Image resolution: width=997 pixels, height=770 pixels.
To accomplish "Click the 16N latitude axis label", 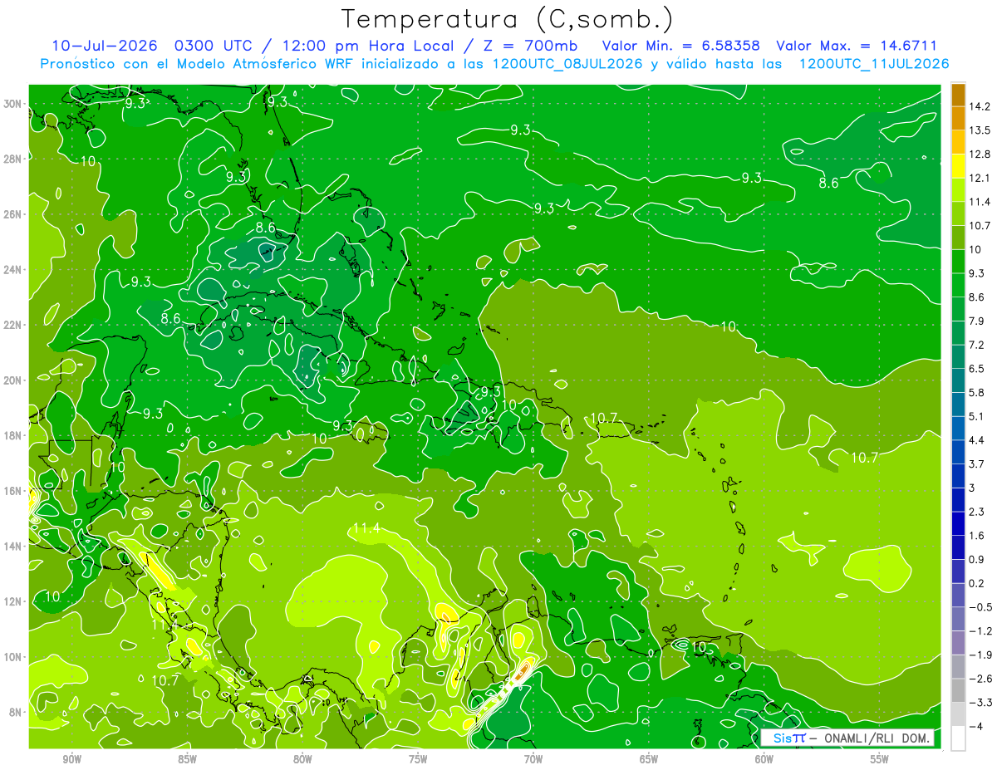I will tap(14, 491).
